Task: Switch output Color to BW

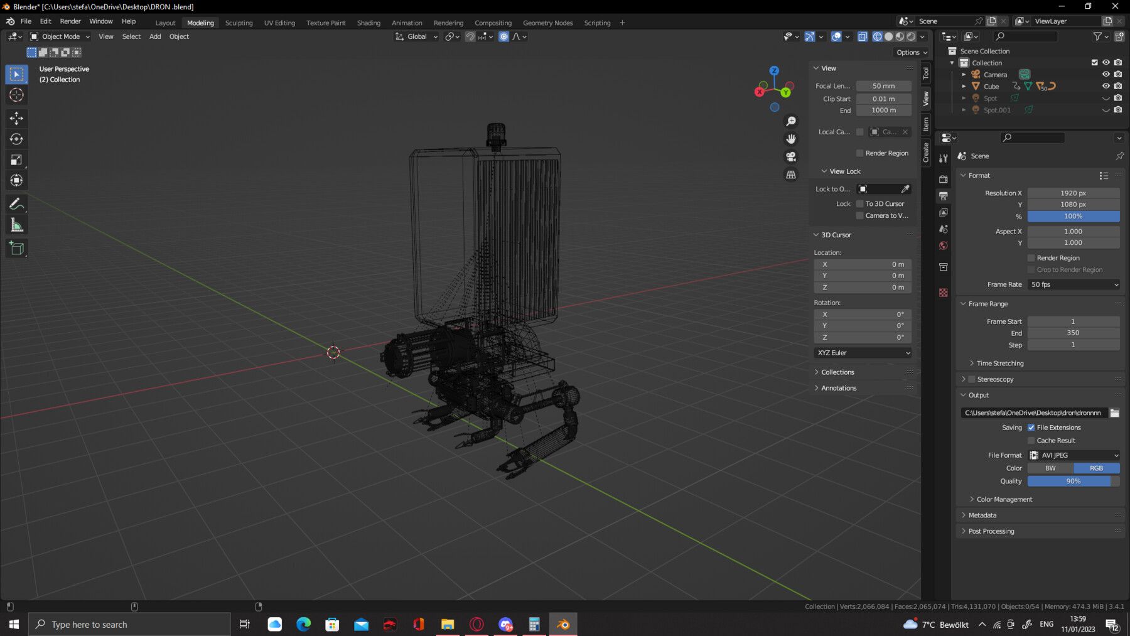Action: tap(1050, 468)
